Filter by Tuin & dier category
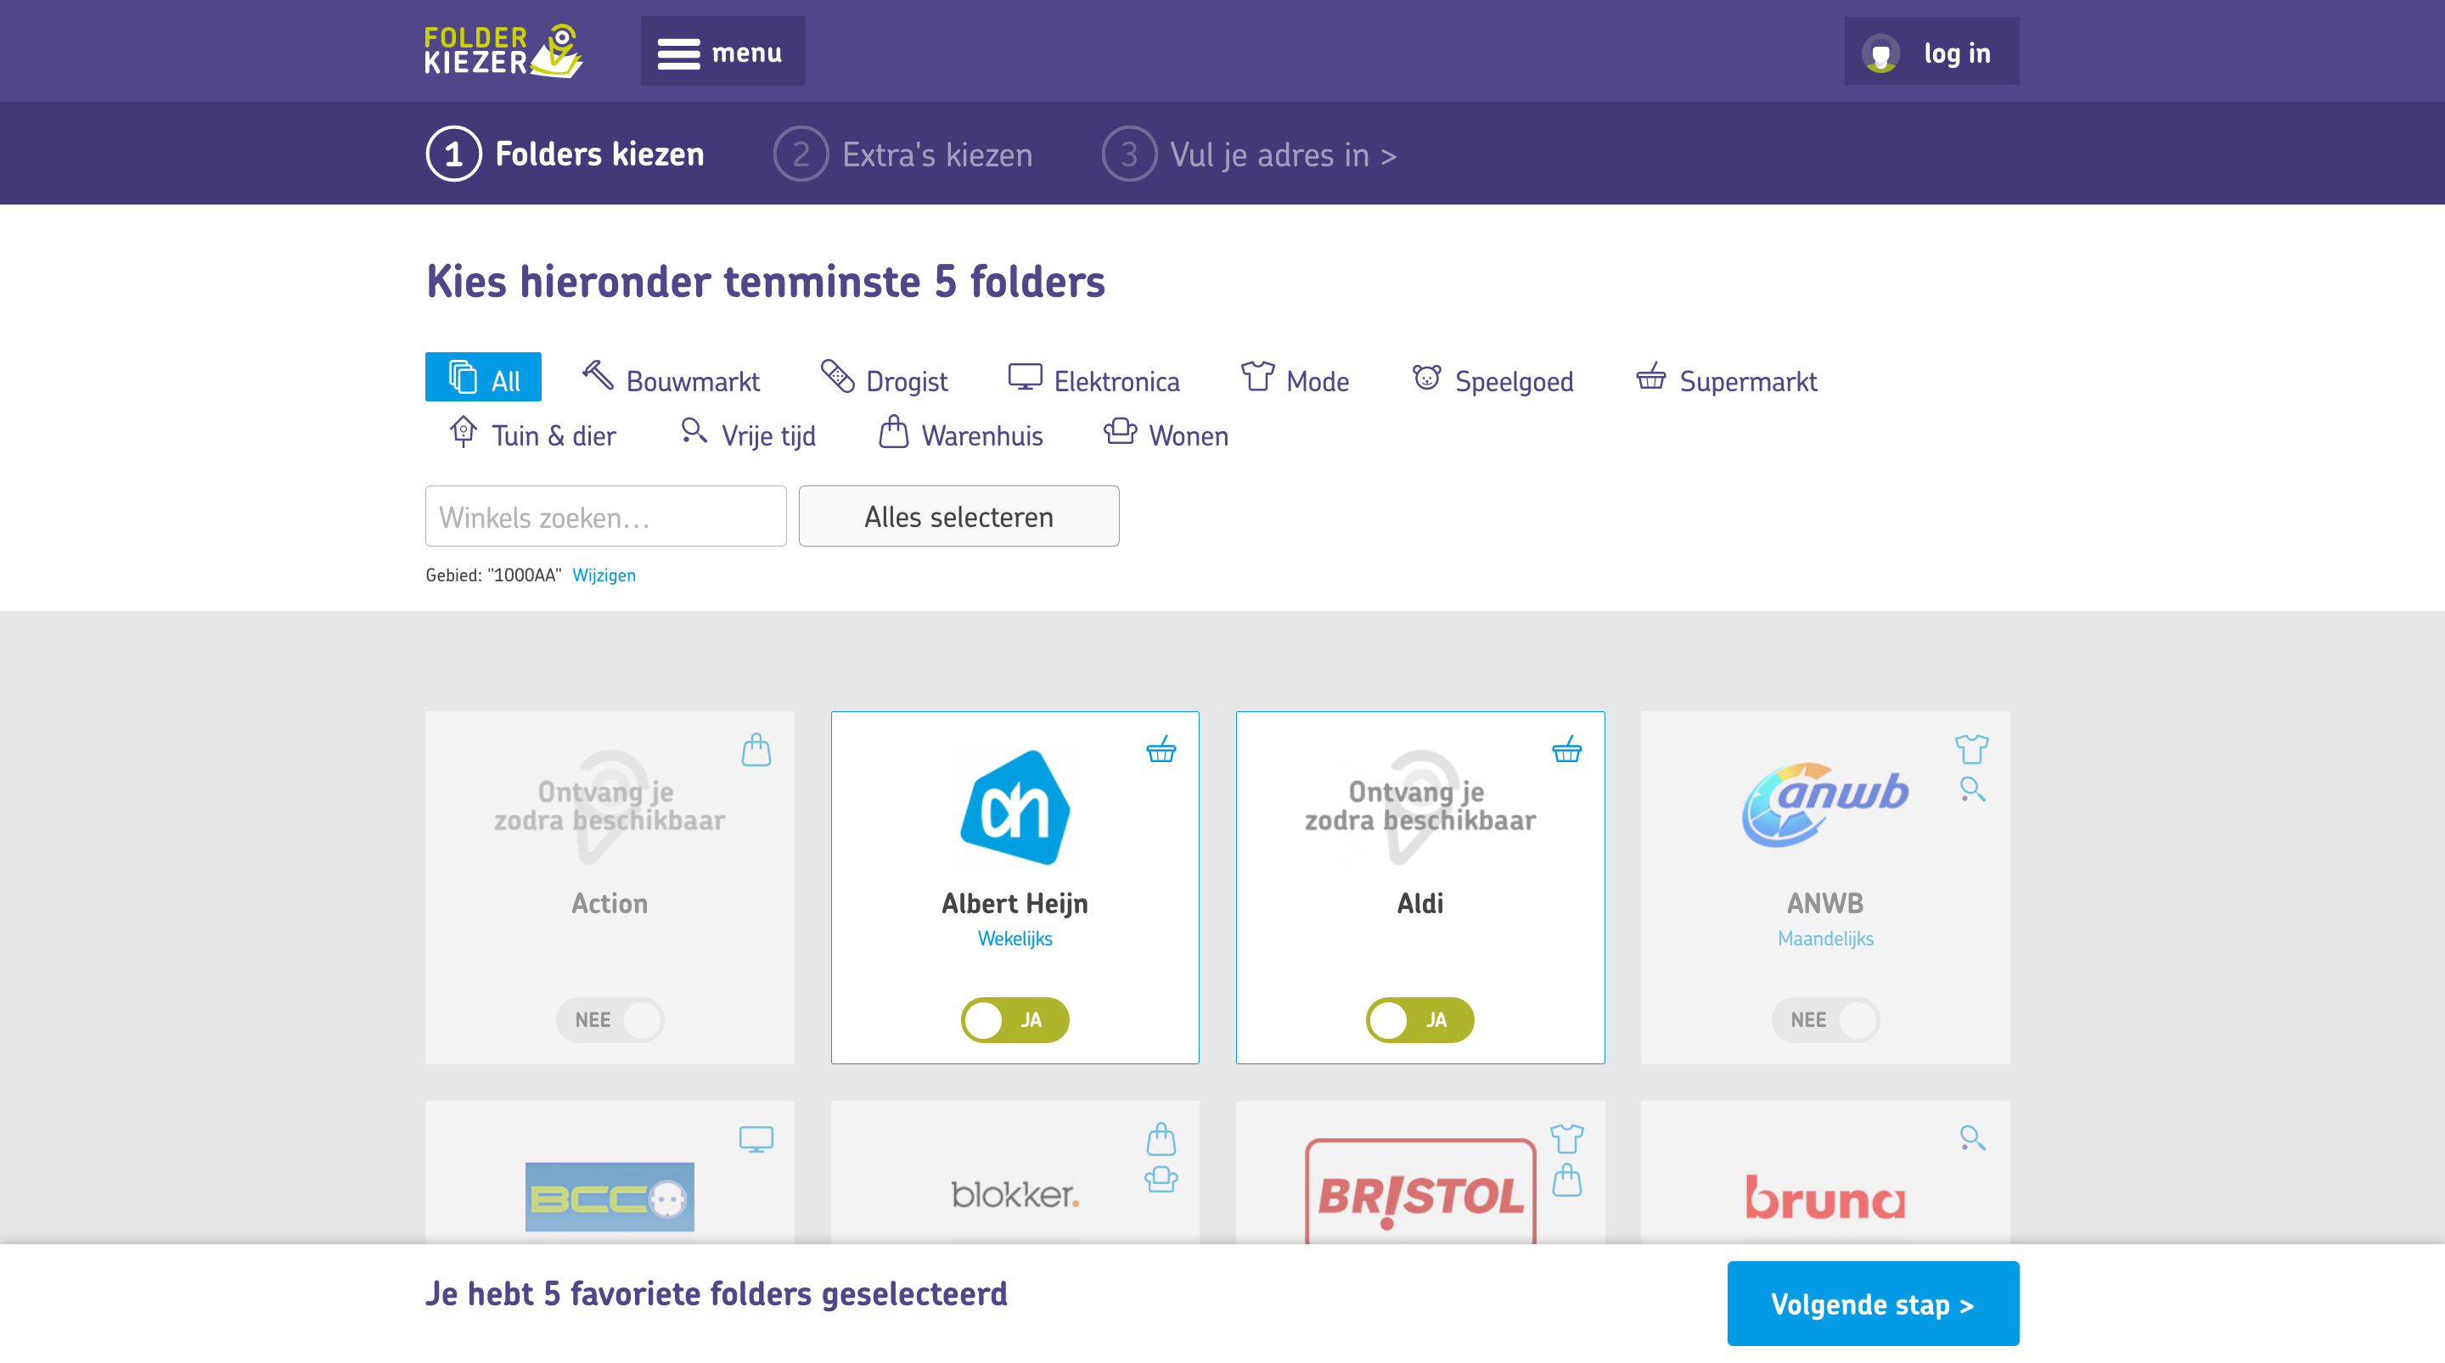The width and height of the screenshot is (2445, 1363). point(531,434)
